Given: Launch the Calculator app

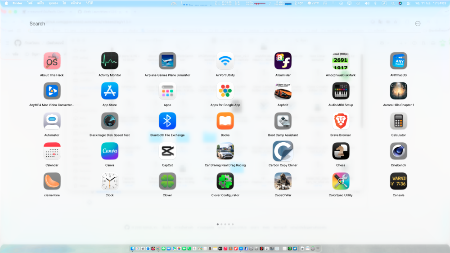Looking at the screenshot, I should click(398, 121).
